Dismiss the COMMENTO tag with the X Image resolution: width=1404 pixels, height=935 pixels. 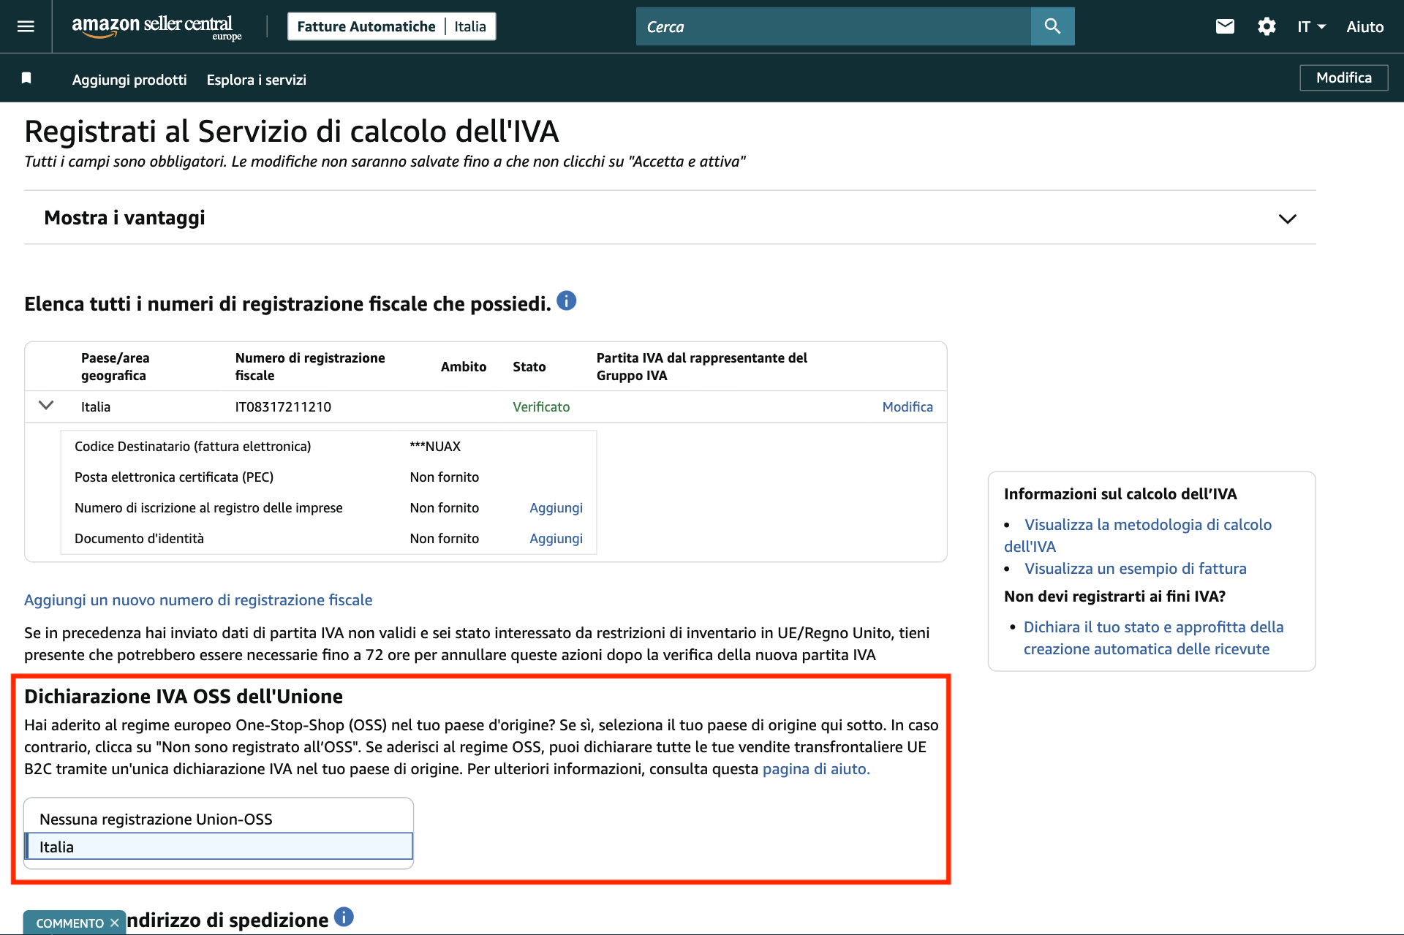tap(115, 923)
